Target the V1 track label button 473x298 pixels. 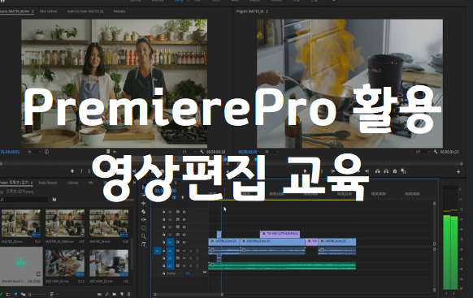tap(170, 242)
